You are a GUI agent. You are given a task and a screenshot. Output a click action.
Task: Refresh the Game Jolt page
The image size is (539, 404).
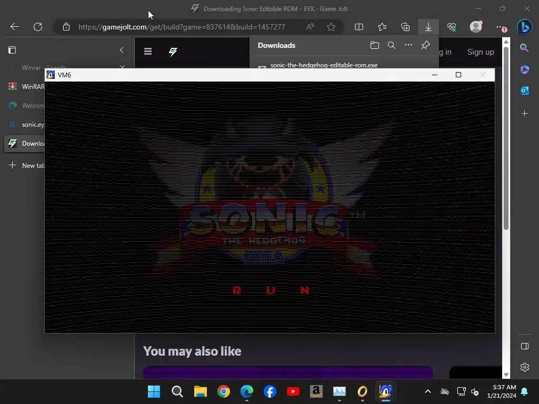pos(38,27)
